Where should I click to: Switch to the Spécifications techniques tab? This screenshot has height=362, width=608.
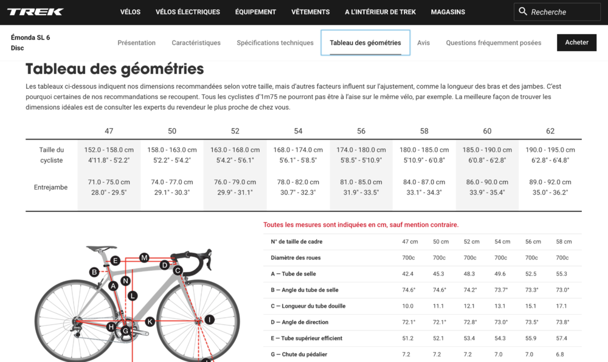[275, 43]
